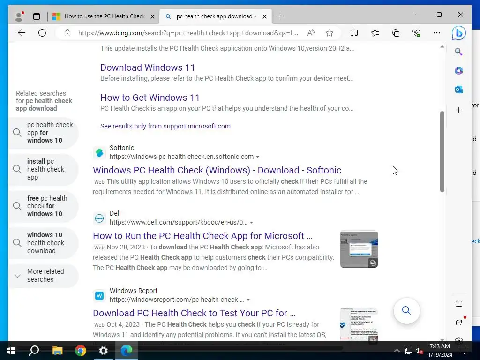480x360 pixels.
Task: Expand the Dell URL dropdown arrow
Action: [x=251, y=223]
